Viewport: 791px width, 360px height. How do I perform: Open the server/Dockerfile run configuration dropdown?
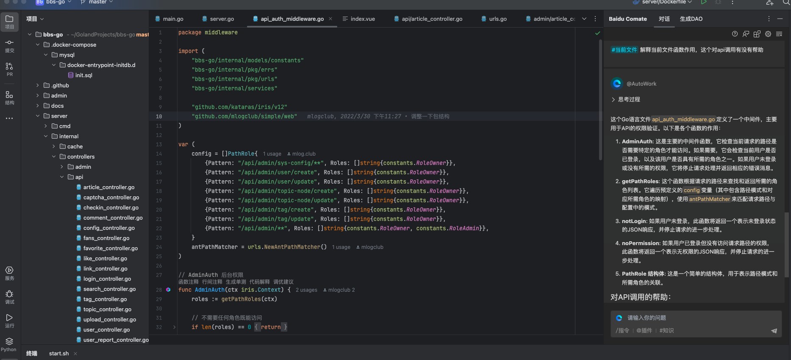pyautogui.click(x=662, y=2)
